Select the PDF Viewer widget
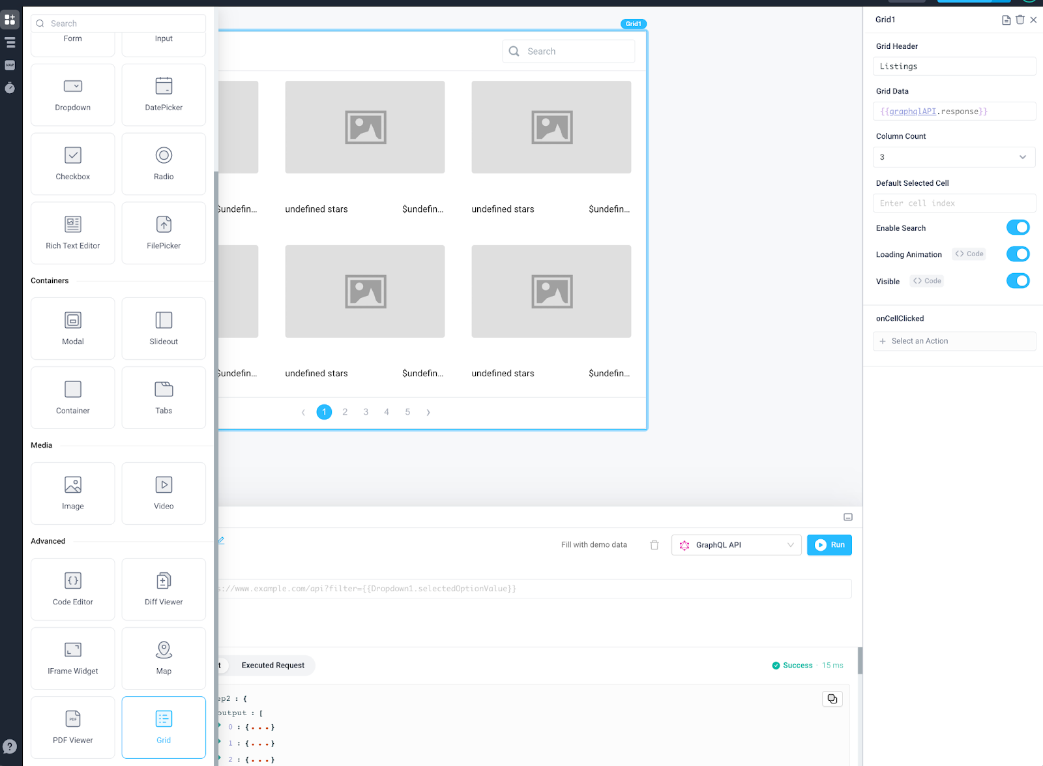The width and height of the screenshot is (1043, 766). click(x=72, y=727)
